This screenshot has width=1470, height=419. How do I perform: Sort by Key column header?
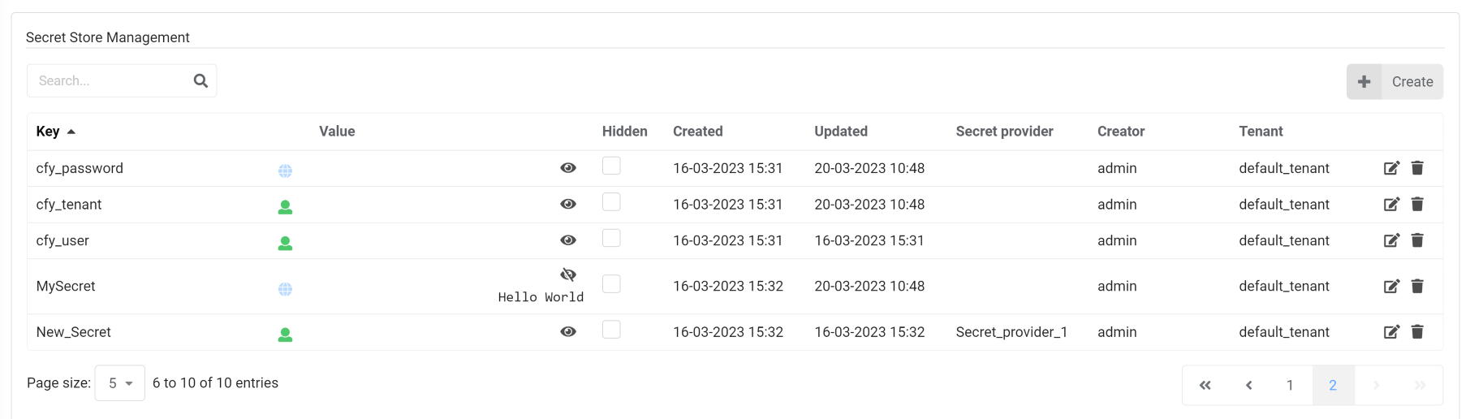(48, 132)
